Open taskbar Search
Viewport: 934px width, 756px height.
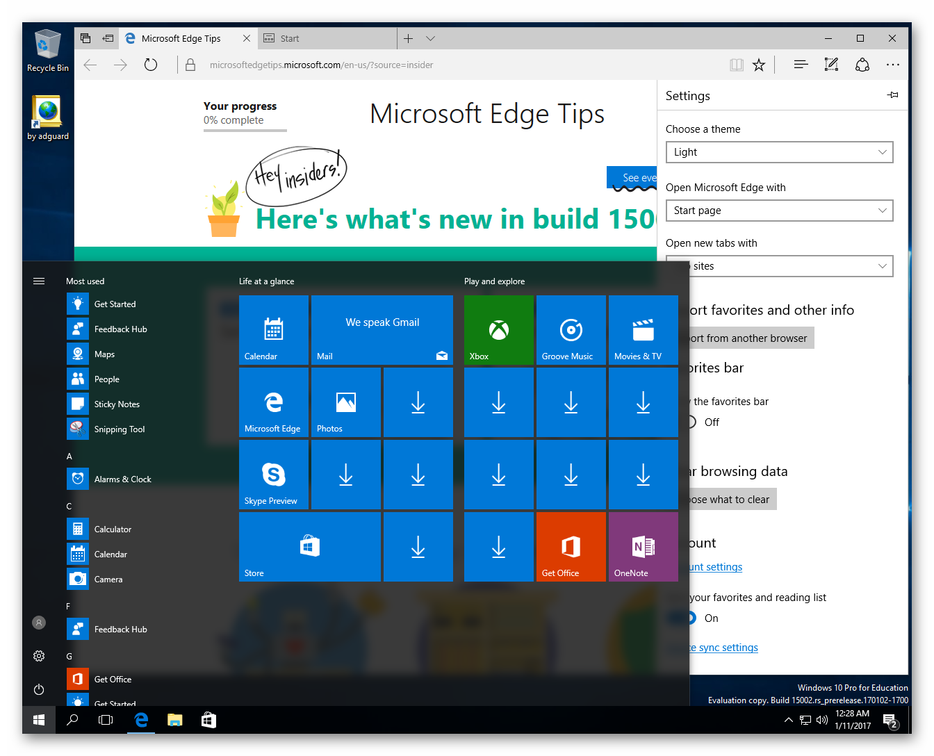[x=72, y=720]
